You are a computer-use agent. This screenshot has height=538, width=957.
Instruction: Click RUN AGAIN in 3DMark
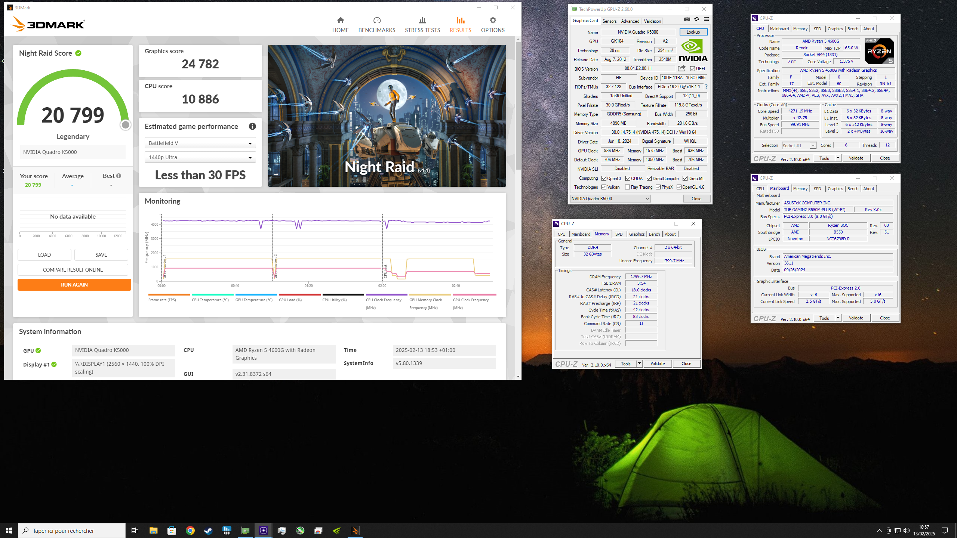74,285
